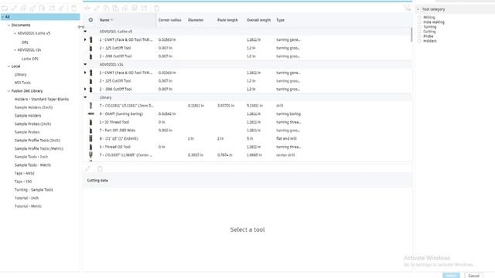The image size is (495, 278).
Task: Sort by Flute length column header
Action: click(x=227, y=20)
